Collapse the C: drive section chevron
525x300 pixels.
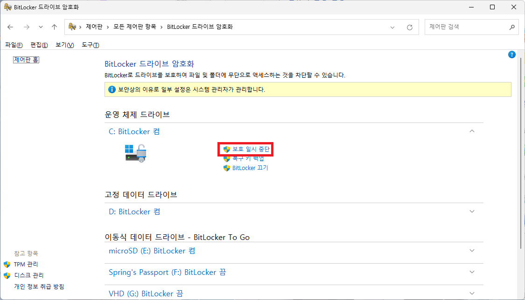pyautogui.click(x=472, y=131)
